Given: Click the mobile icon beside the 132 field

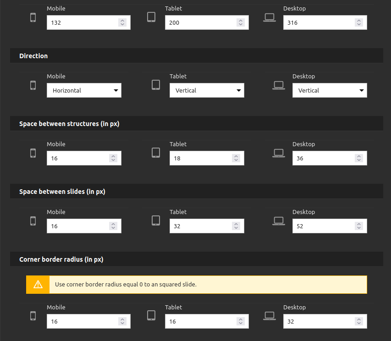Looking at the screenshot, I should [x=33, y=17].
